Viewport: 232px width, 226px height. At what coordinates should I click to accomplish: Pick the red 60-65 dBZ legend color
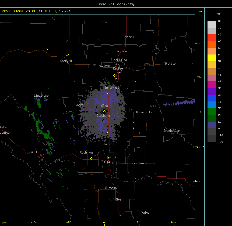tap(212, 38)
